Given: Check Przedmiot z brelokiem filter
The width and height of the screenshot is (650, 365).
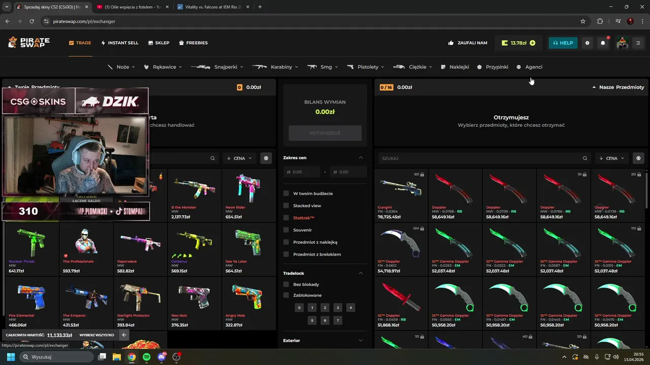Looking at the screenshot, I should point(286,254).
